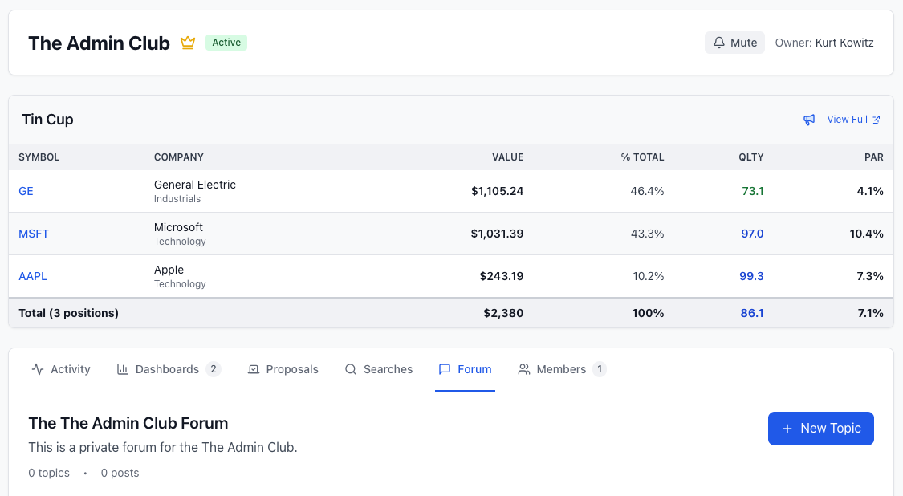Viewport: 903px width, 496px height.
Task: Click the AAPL value $243.19
Action: (502, 277)
